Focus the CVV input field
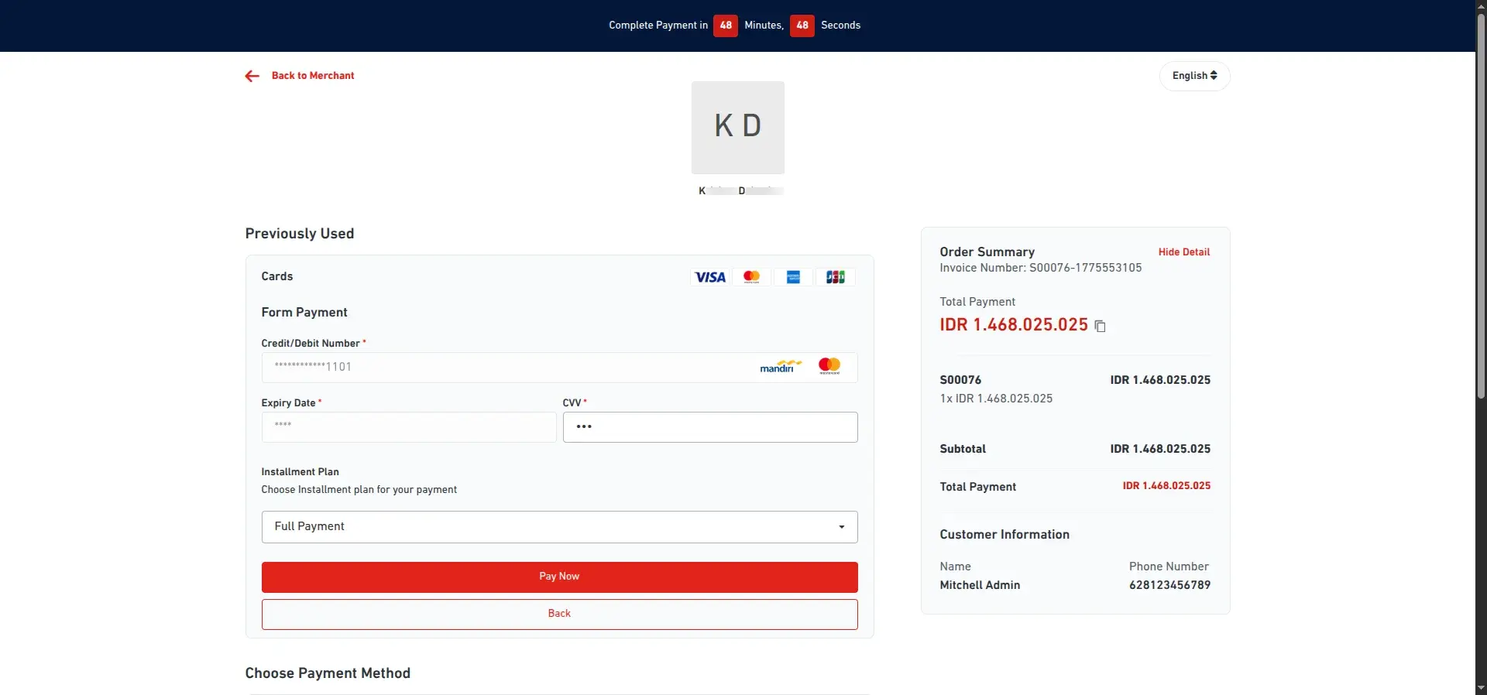1487x695 pixels. tap(710, 427)
